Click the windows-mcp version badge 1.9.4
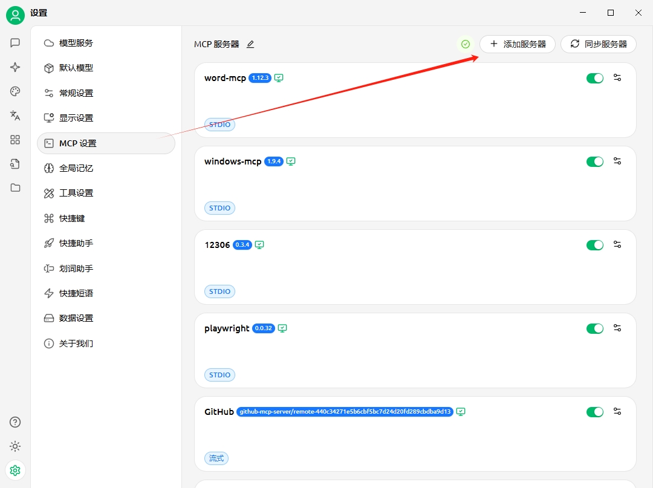 pyautogui.click(x=274, y=161)
